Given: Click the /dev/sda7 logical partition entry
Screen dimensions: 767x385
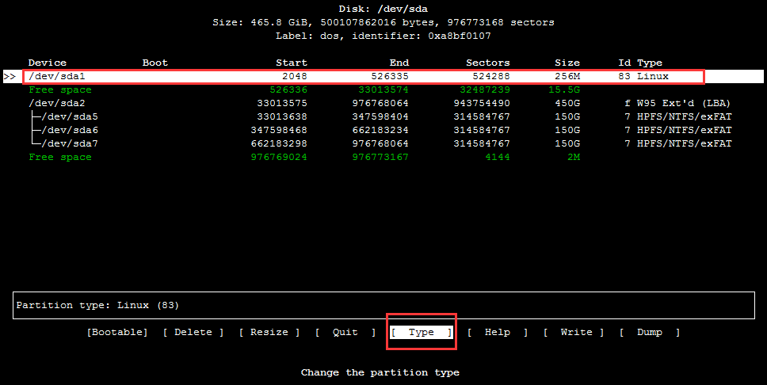Looking at the screenshot, I should [x=70, y=144].
